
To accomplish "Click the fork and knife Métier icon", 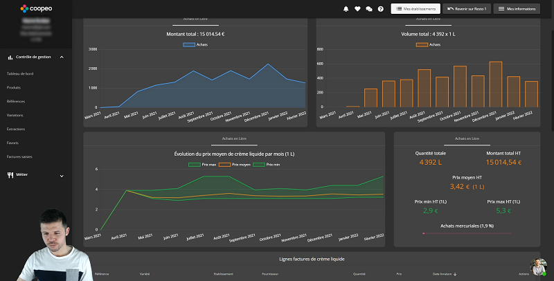I will [x=10, y=175].
